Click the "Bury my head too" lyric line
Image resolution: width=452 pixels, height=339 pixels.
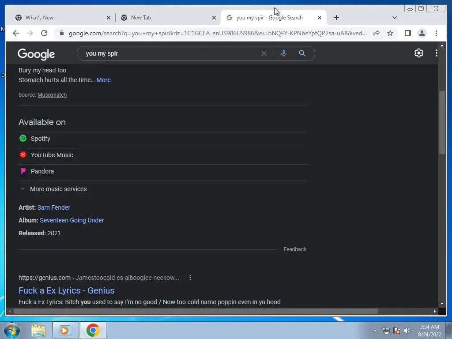pyautogui.click(x=42, y=70)
